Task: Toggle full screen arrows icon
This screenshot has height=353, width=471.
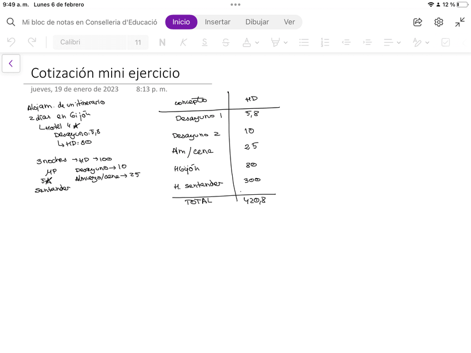Action: [x=460, y=22]
